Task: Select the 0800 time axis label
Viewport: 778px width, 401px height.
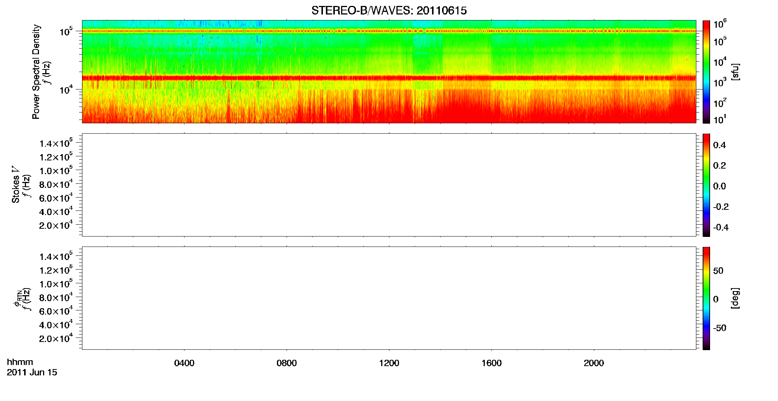Action: pos(287,363)
